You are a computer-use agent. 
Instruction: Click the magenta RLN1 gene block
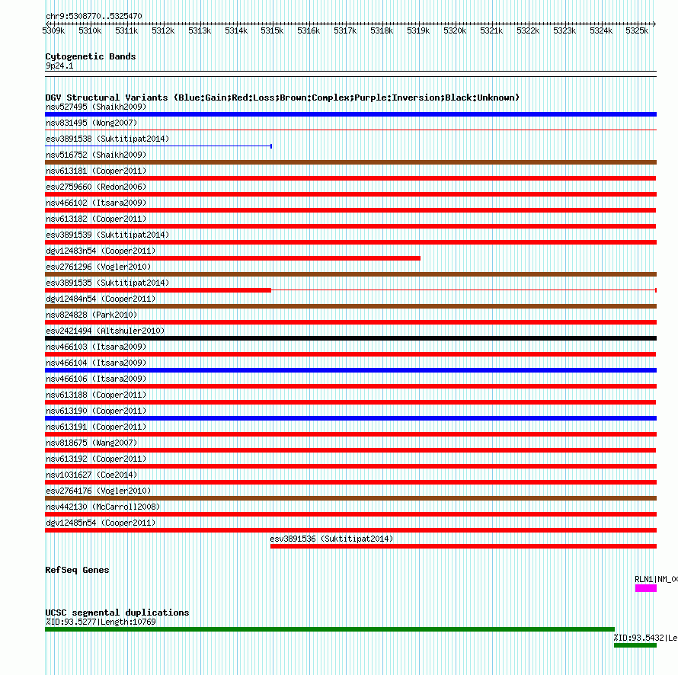click(646, 588)
